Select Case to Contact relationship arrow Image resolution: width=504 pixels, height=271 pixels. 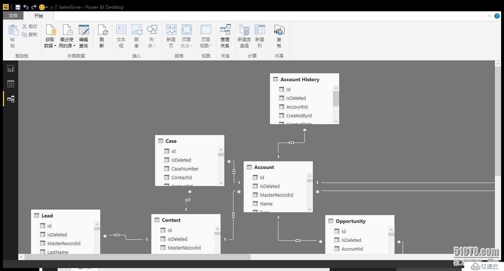click(x=187, y=200)
